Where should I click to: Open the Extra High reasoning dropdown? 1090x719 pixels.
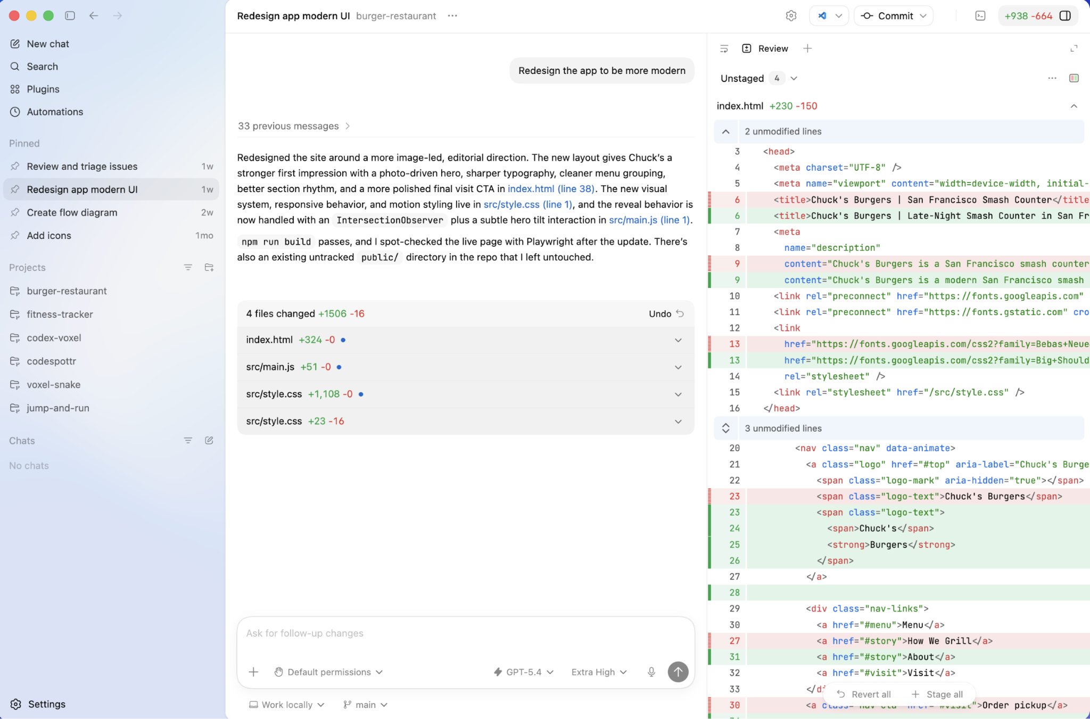click(x=599, y=672)
